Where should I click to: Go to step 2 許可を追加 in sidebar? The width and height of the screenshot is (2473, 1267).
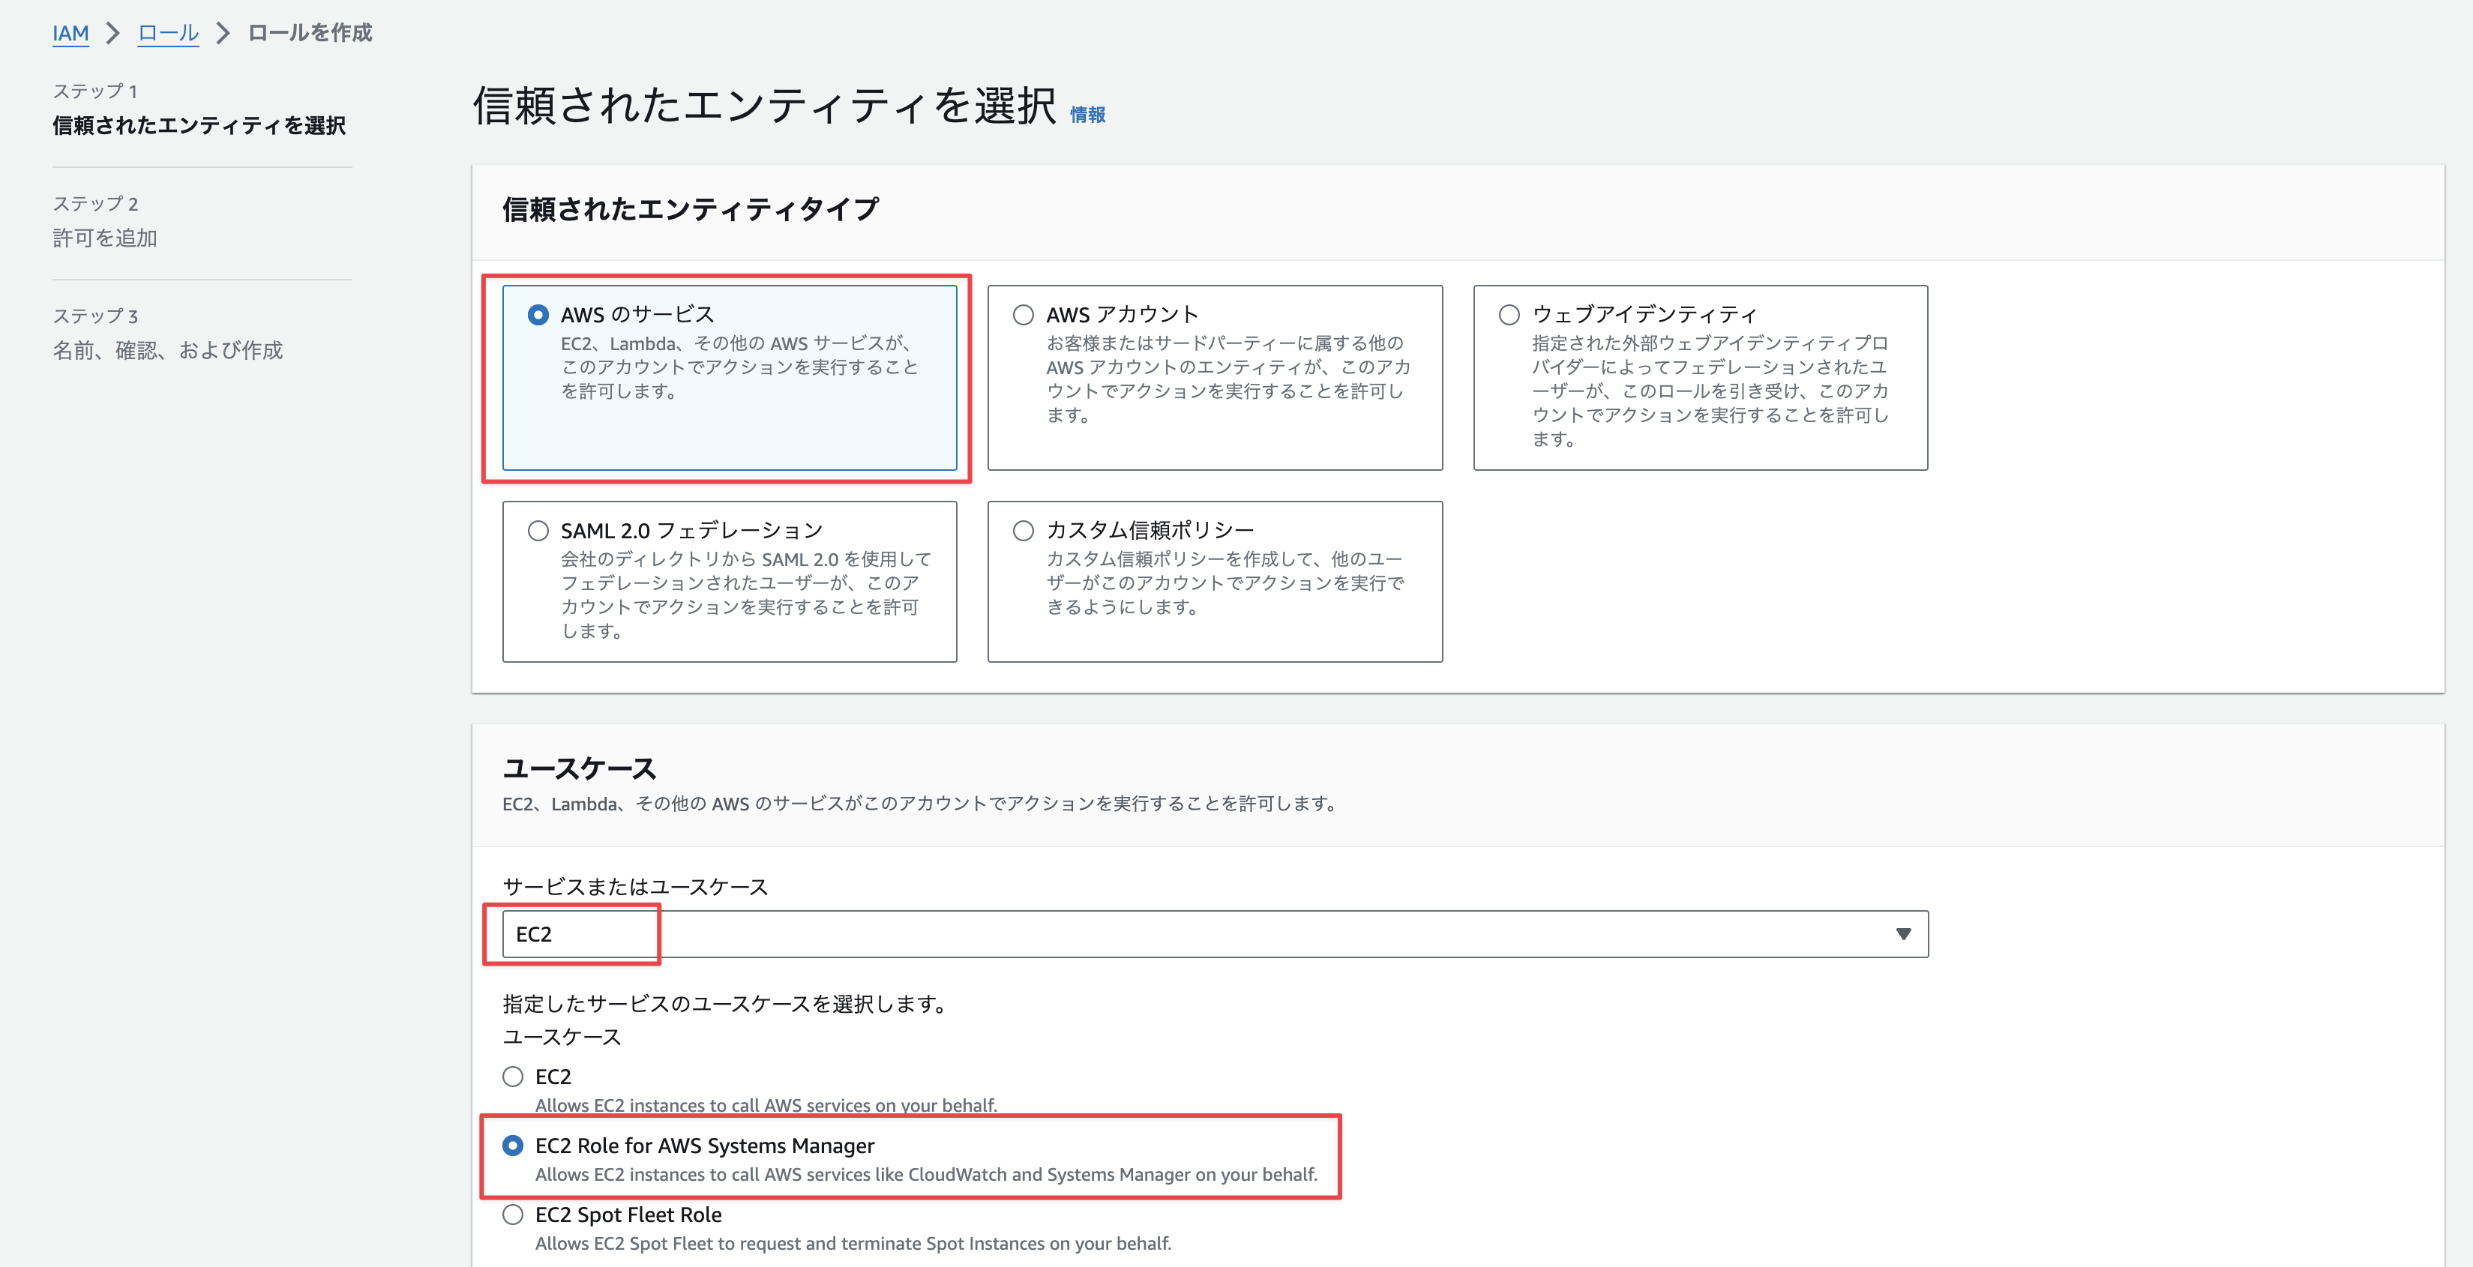pyautogui.click(x=105, y=238)
